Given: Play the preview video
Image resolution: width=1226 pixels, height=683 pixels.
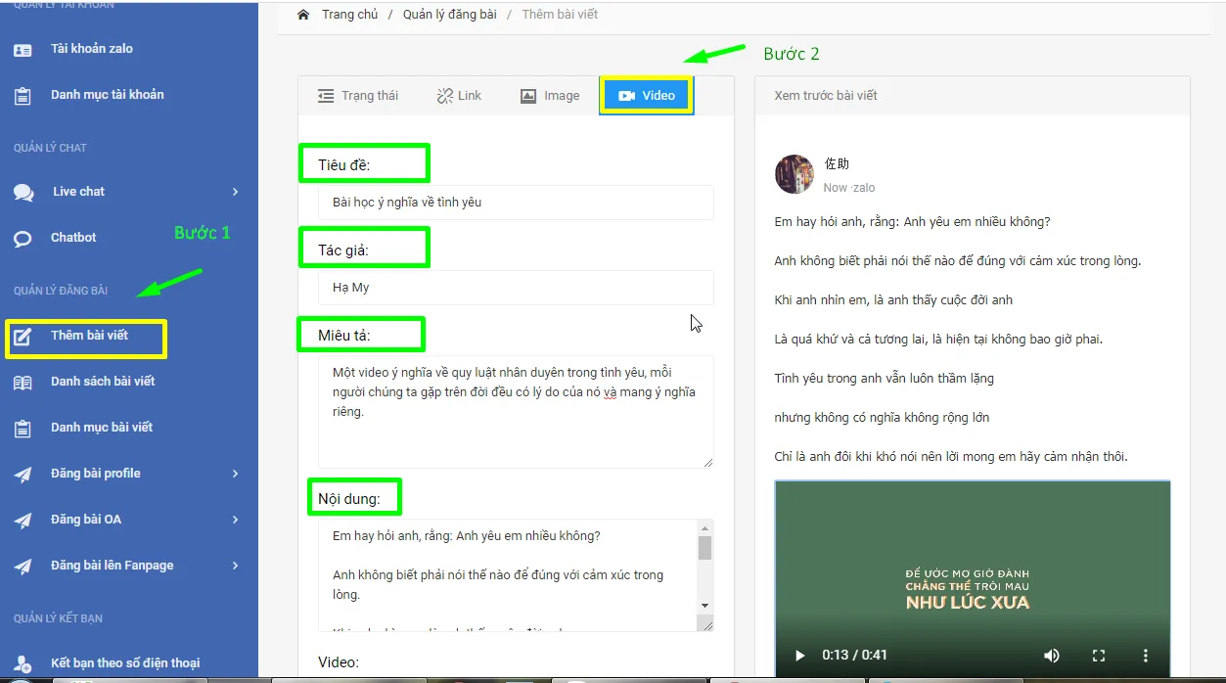Looking at the screenshot, I should pyautogui.click(x=799, y=655).
